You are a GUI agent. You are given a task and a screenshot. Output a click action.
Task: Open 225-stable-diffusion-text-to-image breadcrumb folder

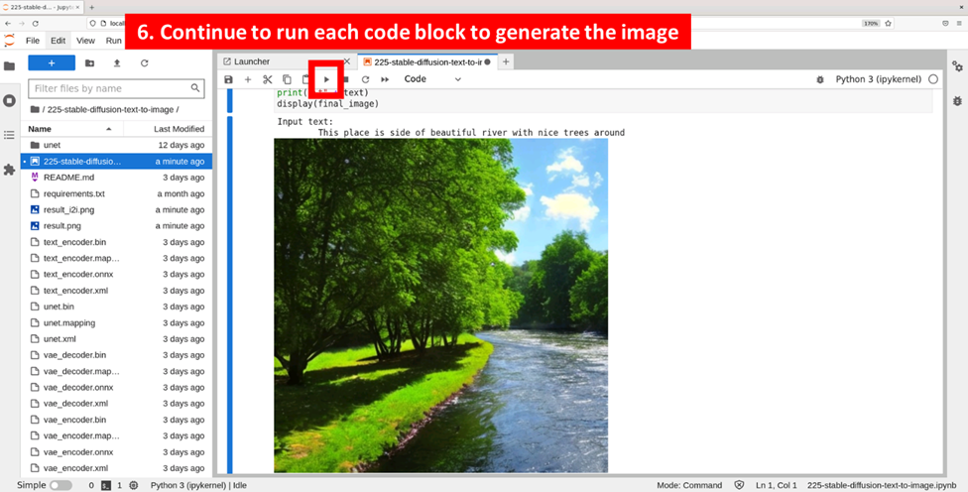pos(111,109)
